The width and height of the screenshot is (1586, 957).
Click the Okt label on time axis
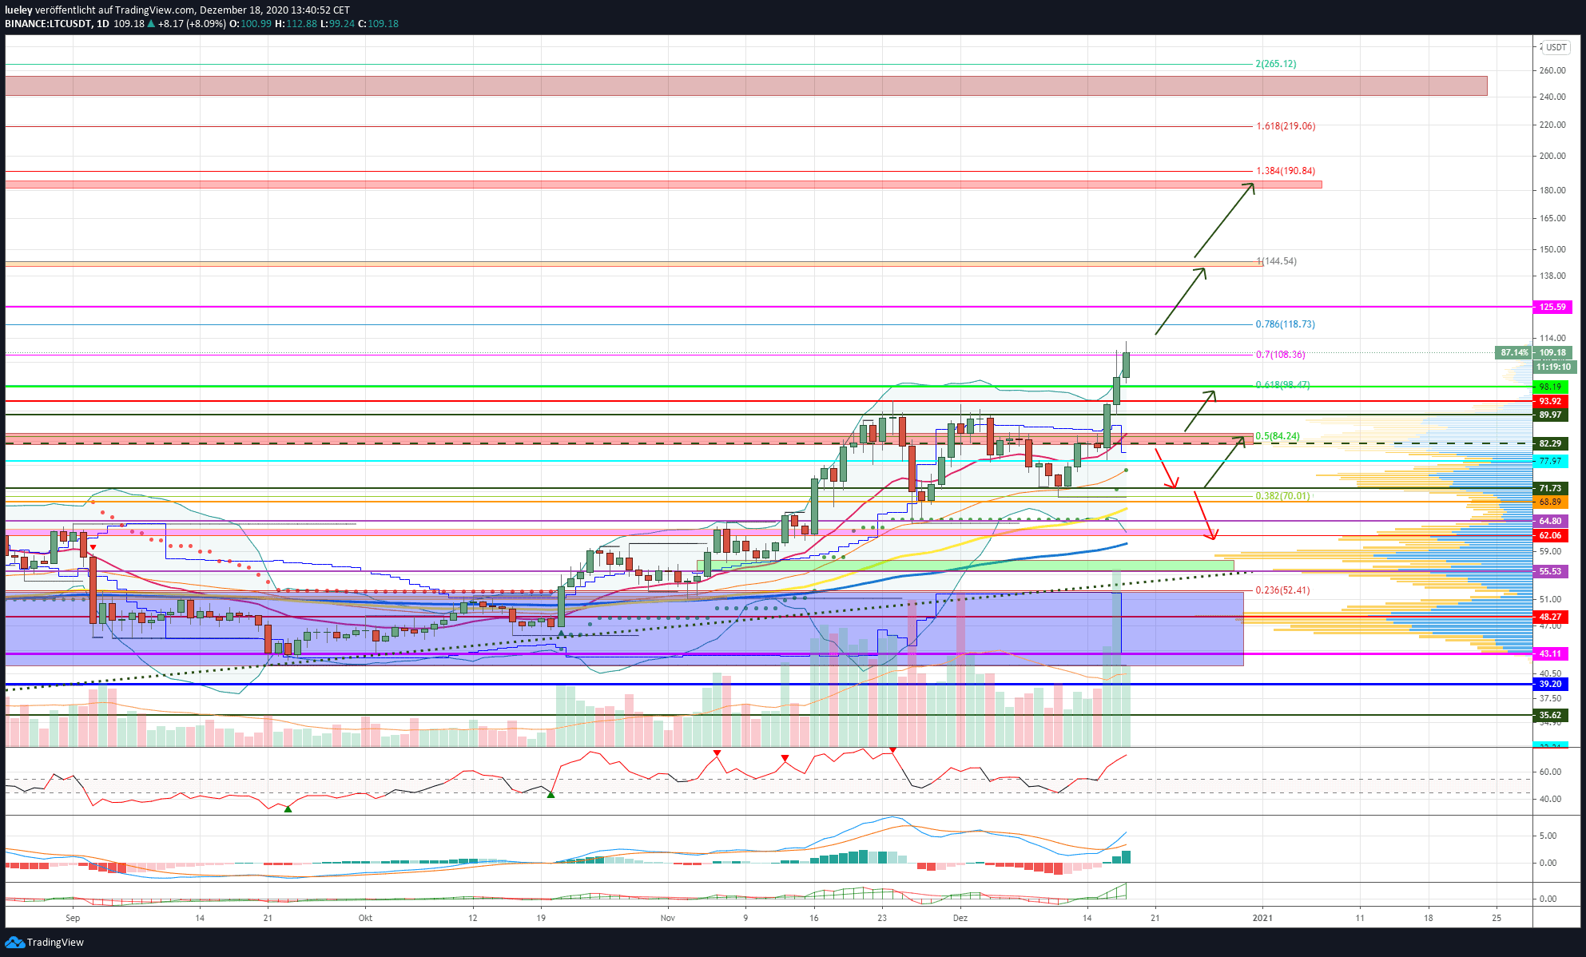pyautogui.click(x=365, y=918)
